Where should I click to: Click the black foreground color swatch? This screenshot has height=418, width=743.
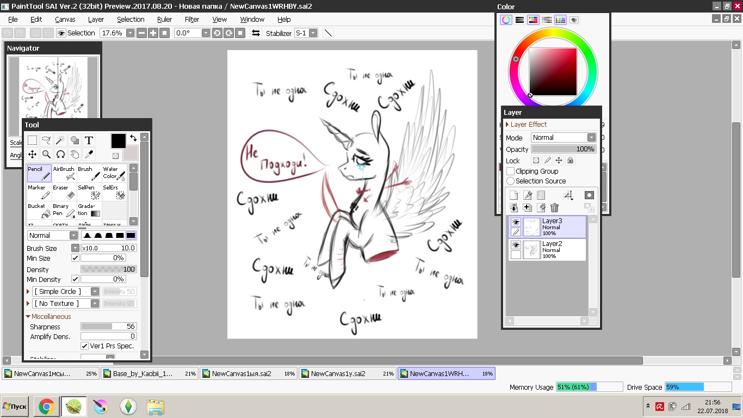[x=118, y=140]
